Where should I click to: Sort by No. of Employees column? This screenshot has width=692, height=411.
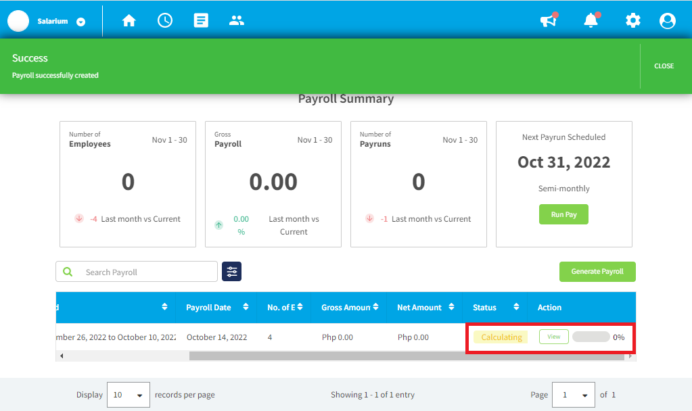pyautogui.click(x=300, y=307)
